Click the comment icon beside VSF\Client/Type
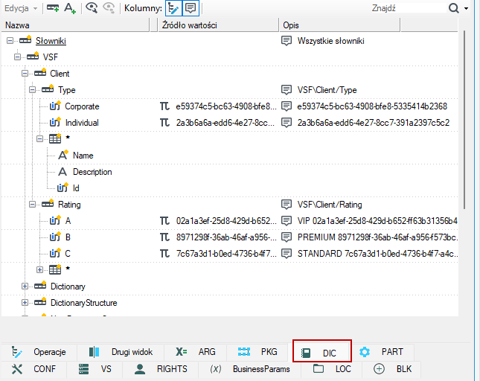The width and height of the screenshot is (480, 381). [287, 90]
